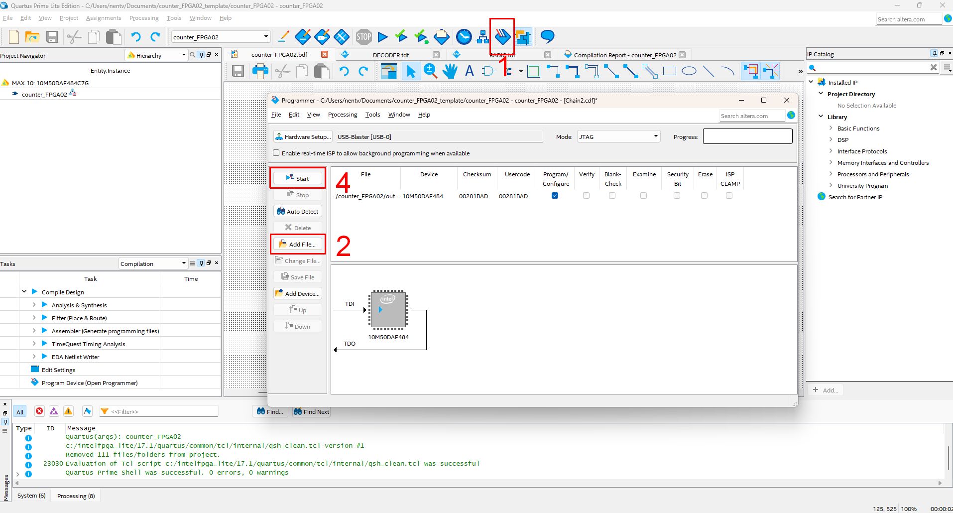
Task: Click the Hardware Setup button
Action: point(303,136)
